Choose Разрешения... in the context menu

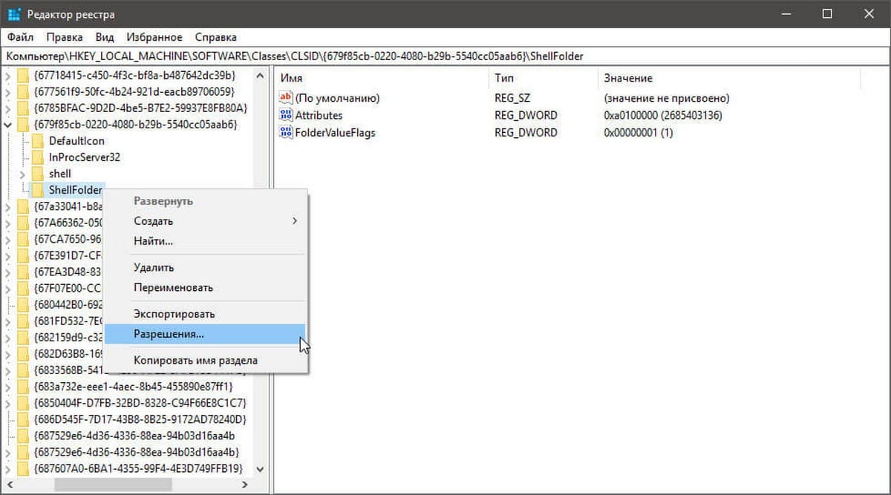(x=205, y=334)
